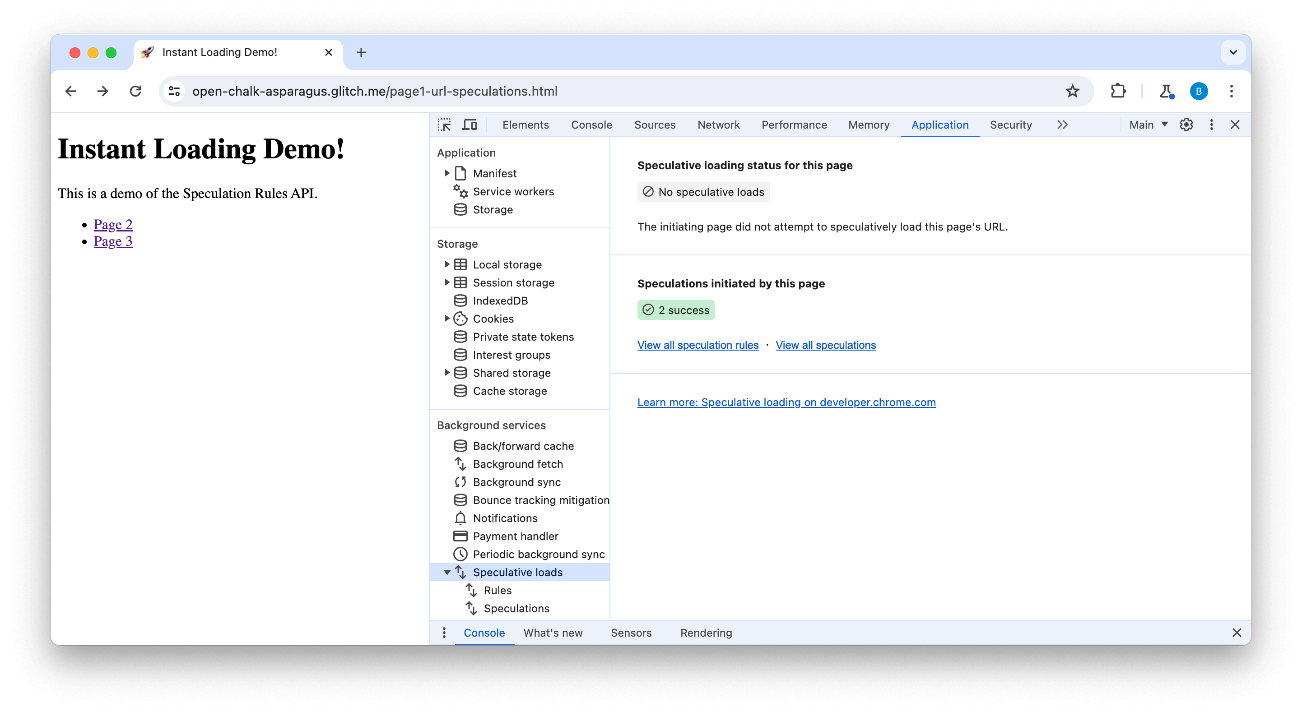Click the Periodic background sync icon
This screenshot has height=712, width=1302.
point(460,554)
